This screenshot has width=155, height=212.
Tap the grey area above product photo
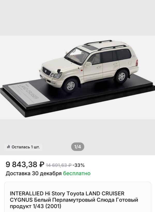click(78, 18)
